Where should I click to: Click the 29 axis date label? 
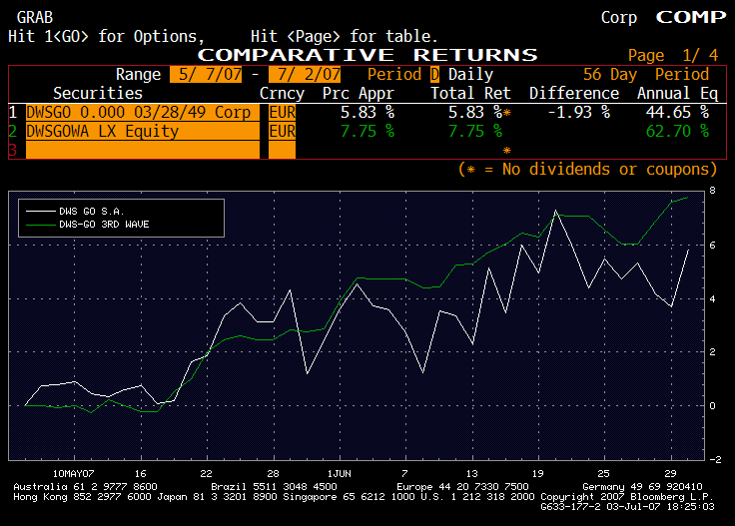[x=670, y=473]
